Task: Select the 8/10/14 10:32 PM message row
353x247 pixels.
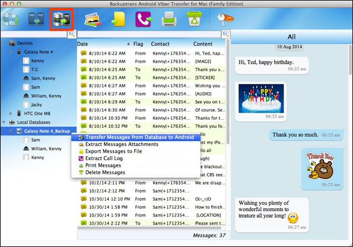Action: [x=151, y=126]
